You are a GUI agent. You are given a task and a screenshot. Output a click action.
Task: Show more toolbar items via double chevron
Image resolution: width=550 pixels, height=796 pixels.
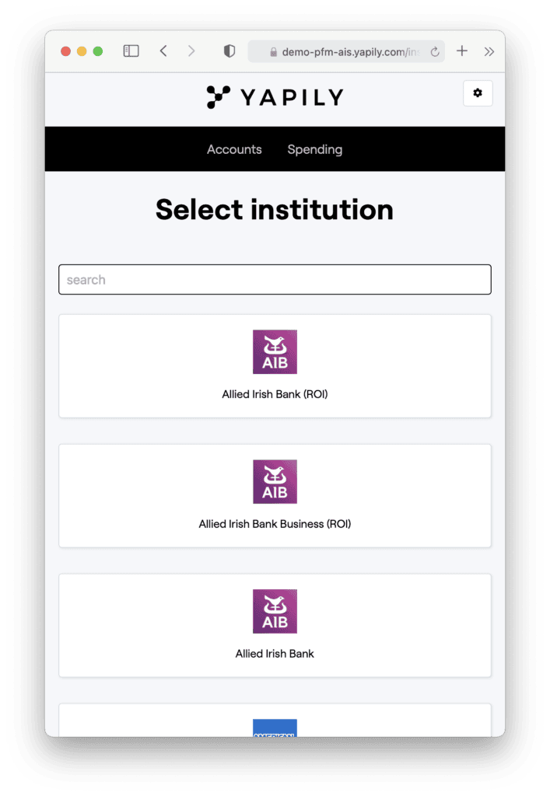click(489, 51)
